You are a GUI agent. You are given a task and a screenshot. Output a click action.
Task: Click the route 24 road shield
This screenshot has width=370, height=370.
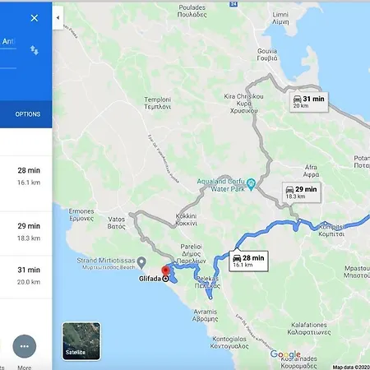click(x=234, y=4)
